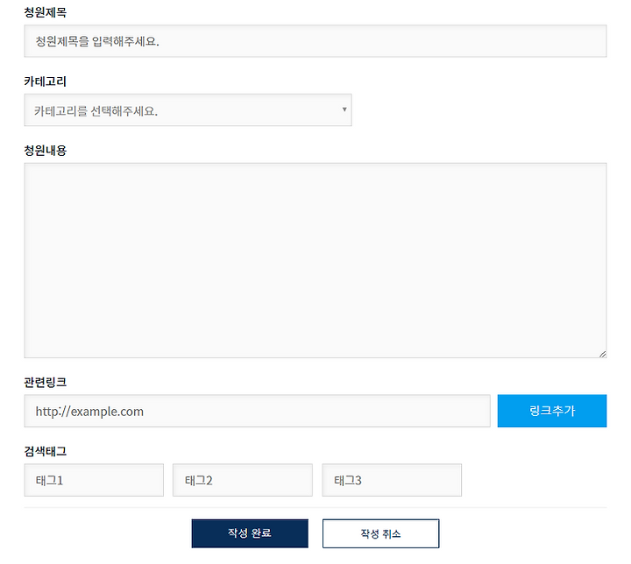Submit with the 작성 완료 button
This screenshot has height=564, width=631.
pos(250,533)
